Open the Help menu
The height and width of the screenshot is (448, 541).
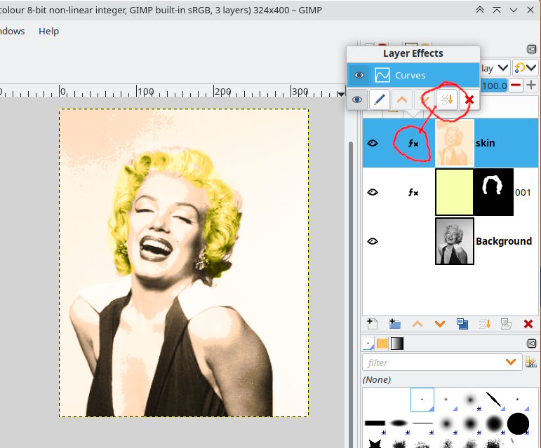pyautogui.click(x=48, y=31)
